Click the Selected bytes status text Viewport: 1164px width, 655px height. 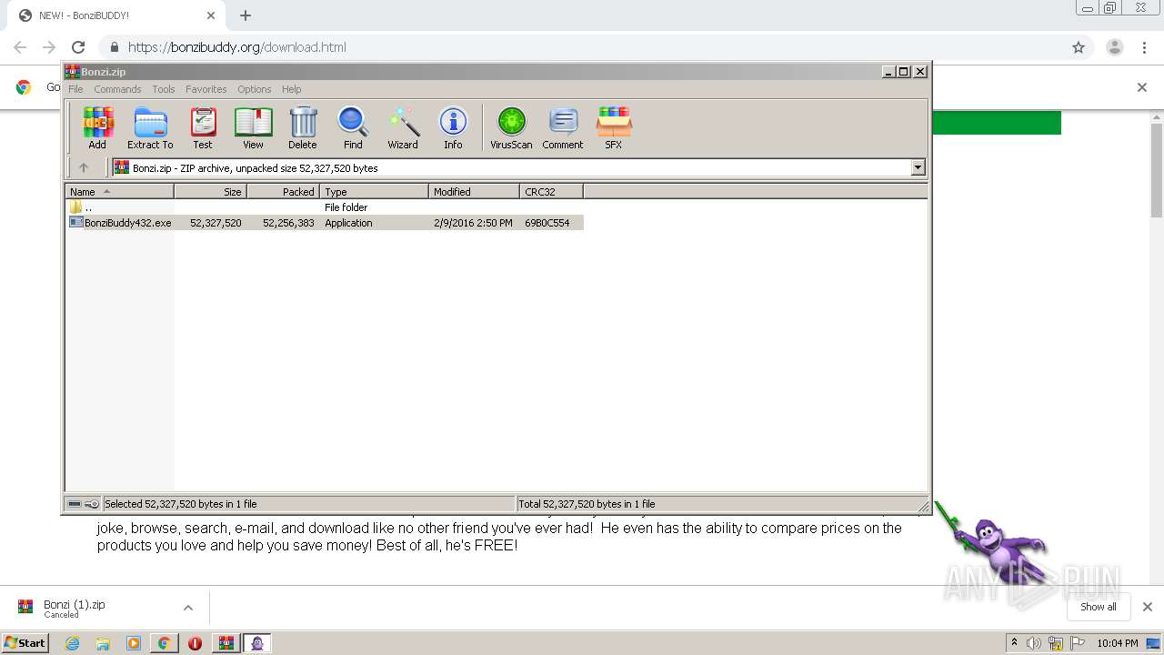point(181,504)
